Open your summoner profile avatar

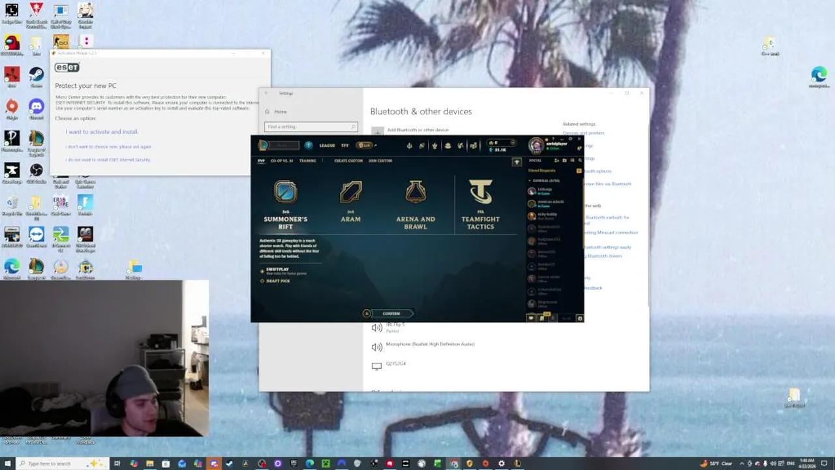click(536, 145)
